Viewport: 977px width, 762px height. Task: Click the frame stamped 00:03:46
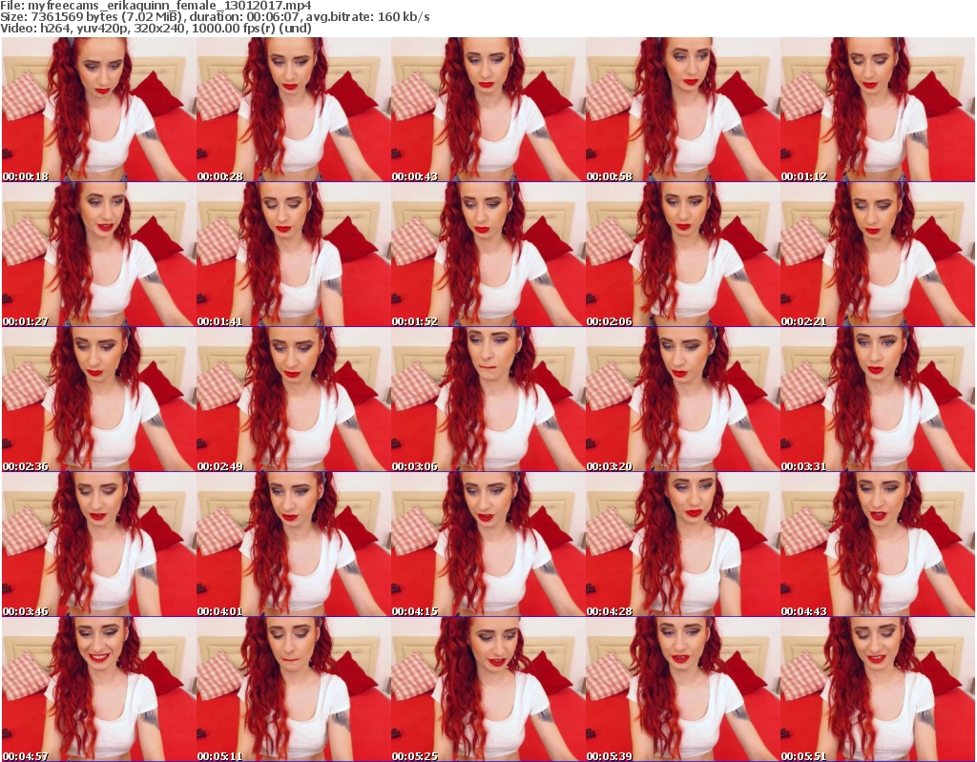point(99,544)
